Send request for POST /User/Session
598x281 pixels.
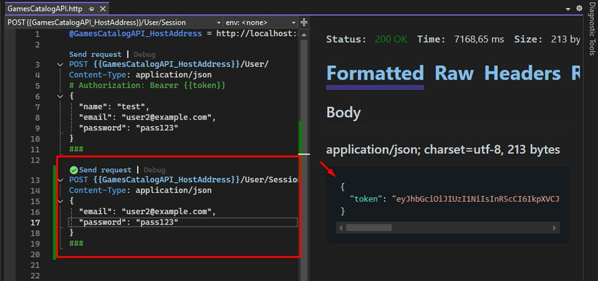[105, 170]
